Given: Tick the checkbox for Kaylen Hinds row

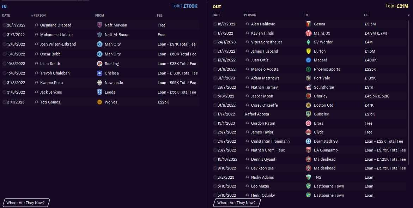Looking at the screenshot, I should pyautogui.click(x=215, y=33).
